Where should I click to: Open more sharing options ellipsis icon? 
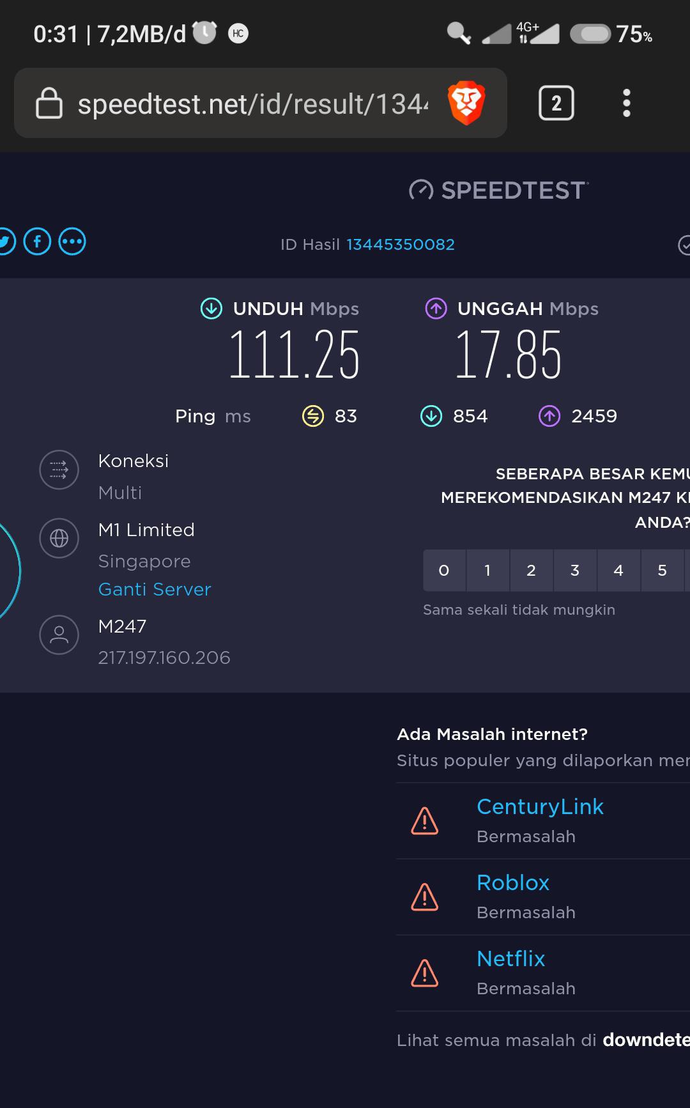(x=72, y=242)
